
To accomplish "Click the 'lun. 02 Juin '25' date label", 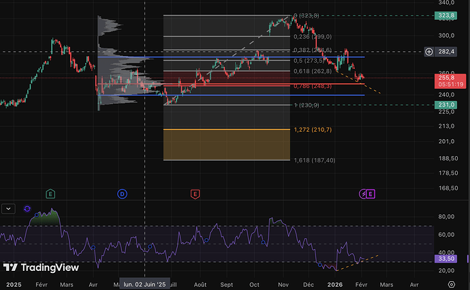I will click(x=144, y=282).
